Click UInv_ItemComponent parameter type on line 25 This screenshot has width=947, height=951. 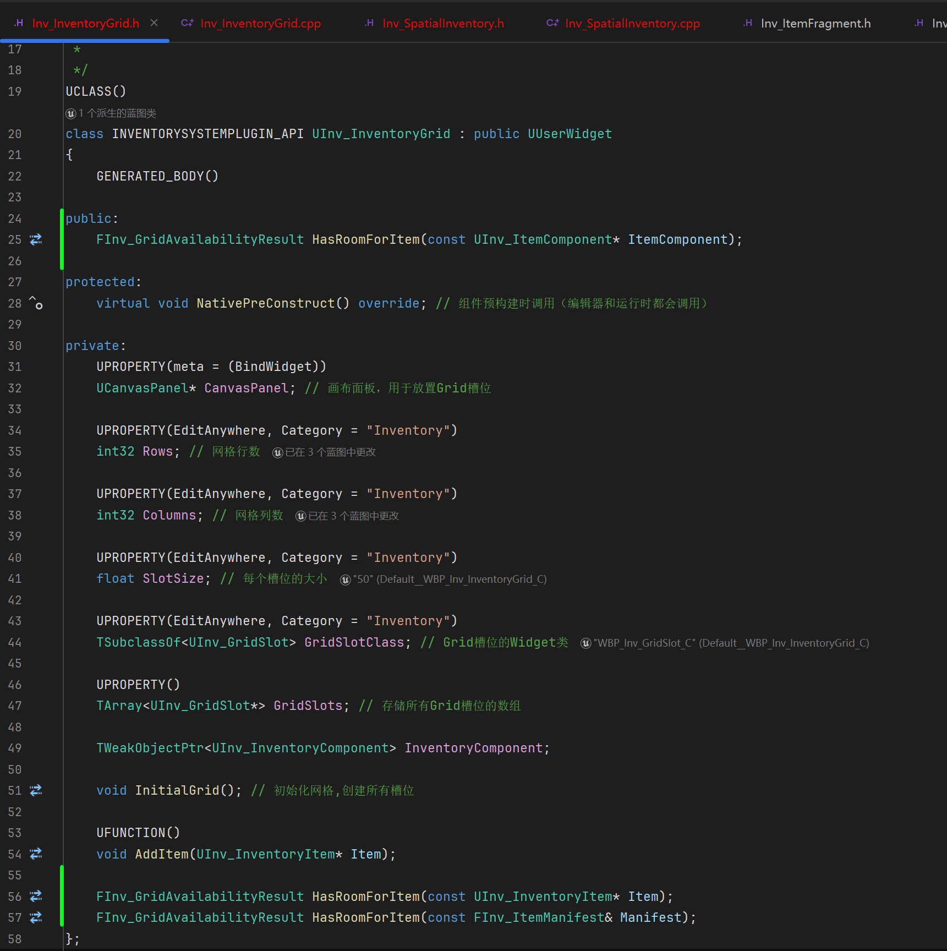(543, 239)
